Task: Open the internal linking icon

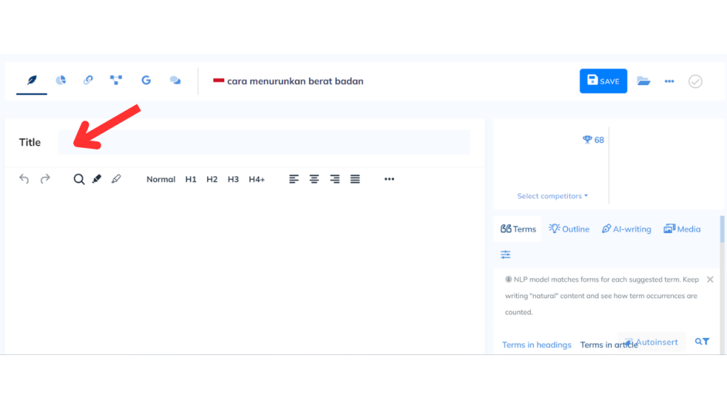Action: tap(88, 80)
